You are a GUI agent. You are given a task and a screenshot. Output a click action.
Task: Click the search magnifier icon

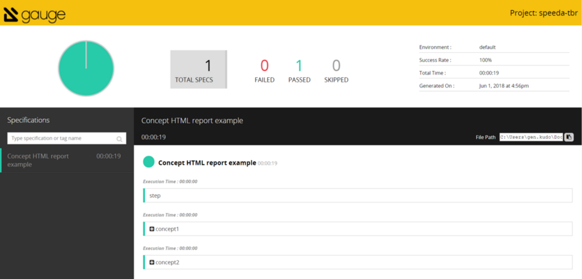[119, 139]
